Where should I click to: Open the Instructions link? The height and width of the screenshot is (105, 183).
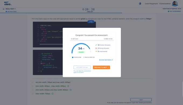pos(12,11)
